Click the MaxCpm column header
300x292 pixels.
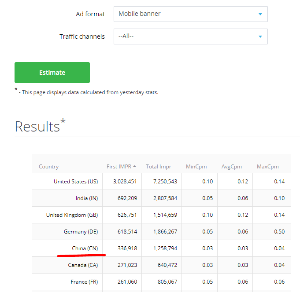[x=268, y=167]
